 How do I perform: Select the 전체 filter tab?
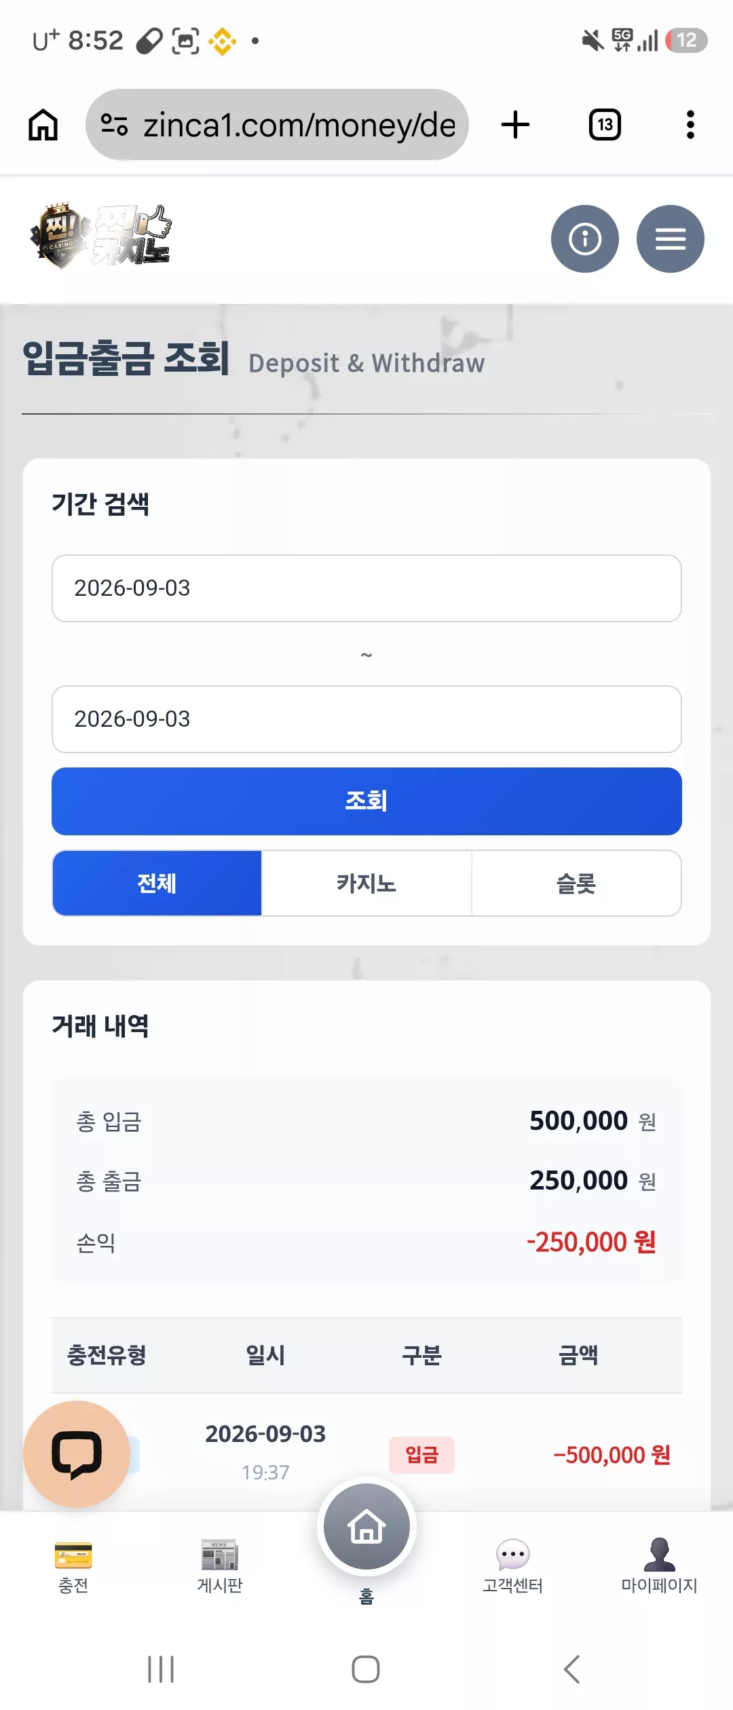pos(157,883)
